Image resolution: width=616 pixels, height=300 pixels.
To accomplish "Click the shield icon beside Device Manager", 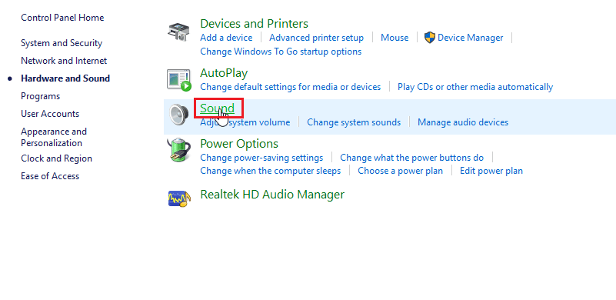I will [430, 38].
